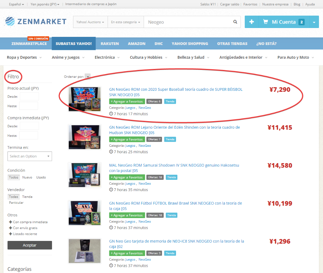Viewport: 323px width, 273px height.
Task: Select the Usado condition option
Action: coord(41,177)
